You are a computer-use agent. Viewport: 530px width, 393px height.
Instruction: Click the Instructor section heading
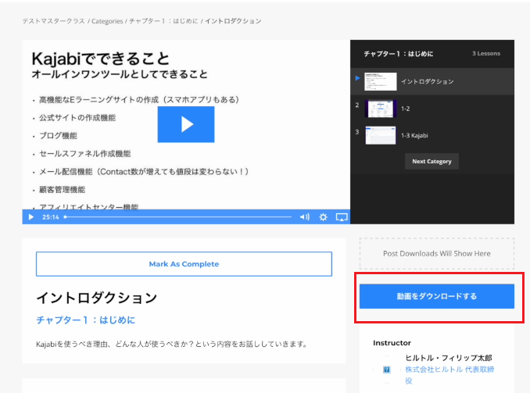tap(392, 343)
